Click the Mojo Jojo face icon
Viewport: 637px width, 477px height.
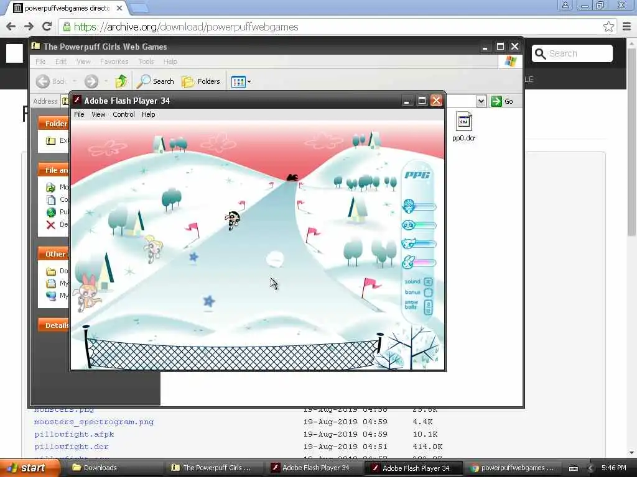409,206
